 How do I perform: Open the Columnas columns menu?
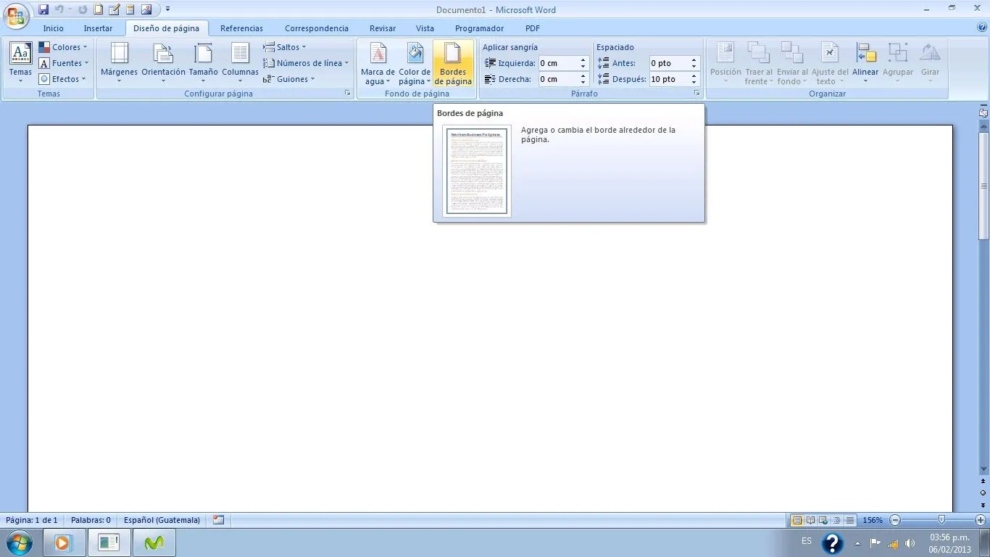point(240,63)
